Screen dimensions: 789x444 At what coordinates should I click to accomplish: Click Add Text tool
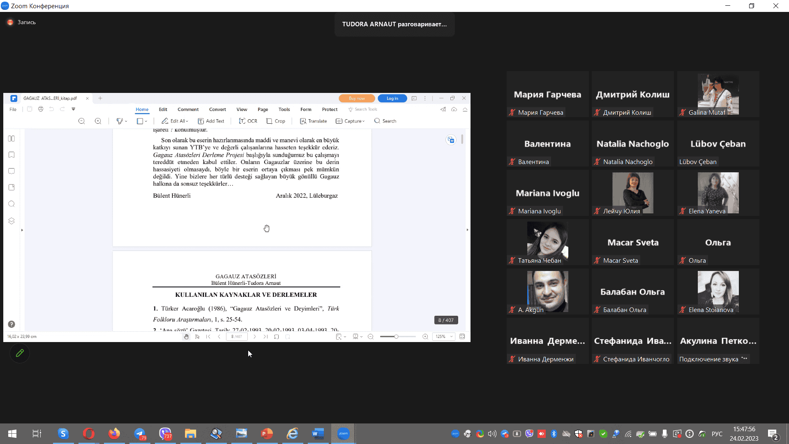click(211, 121)
